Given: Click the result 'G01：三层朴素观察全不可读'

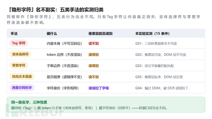Looking at the screenshot, I should click(x=156, y=44).
